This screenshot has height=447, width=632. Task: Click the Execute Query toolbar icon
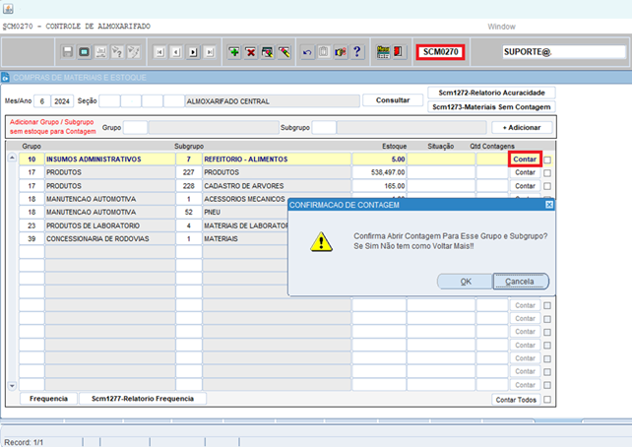pyautogui.click(x=134, y=52)
